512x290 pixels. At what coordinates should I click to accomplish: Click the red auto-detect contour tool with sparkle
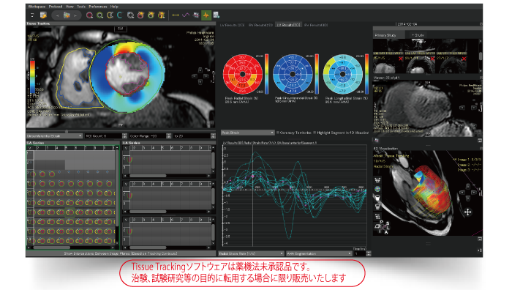pyautogui.click(x=140, y=15)
